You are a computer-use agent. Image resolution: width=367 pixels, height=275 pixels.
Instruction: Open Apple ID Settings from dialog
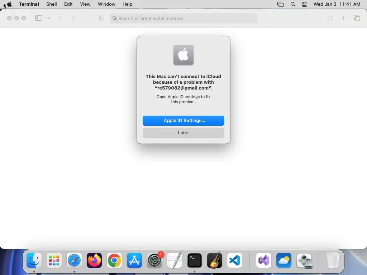click(183, 120)
